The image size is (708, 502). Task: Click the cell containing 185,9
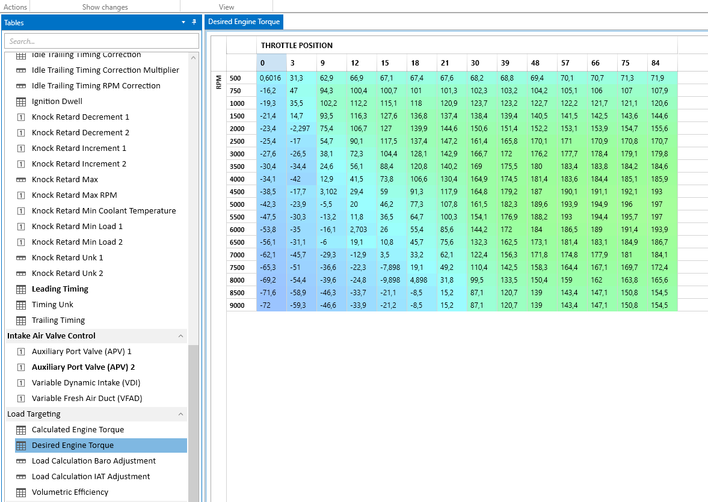[x=662, y=179]
